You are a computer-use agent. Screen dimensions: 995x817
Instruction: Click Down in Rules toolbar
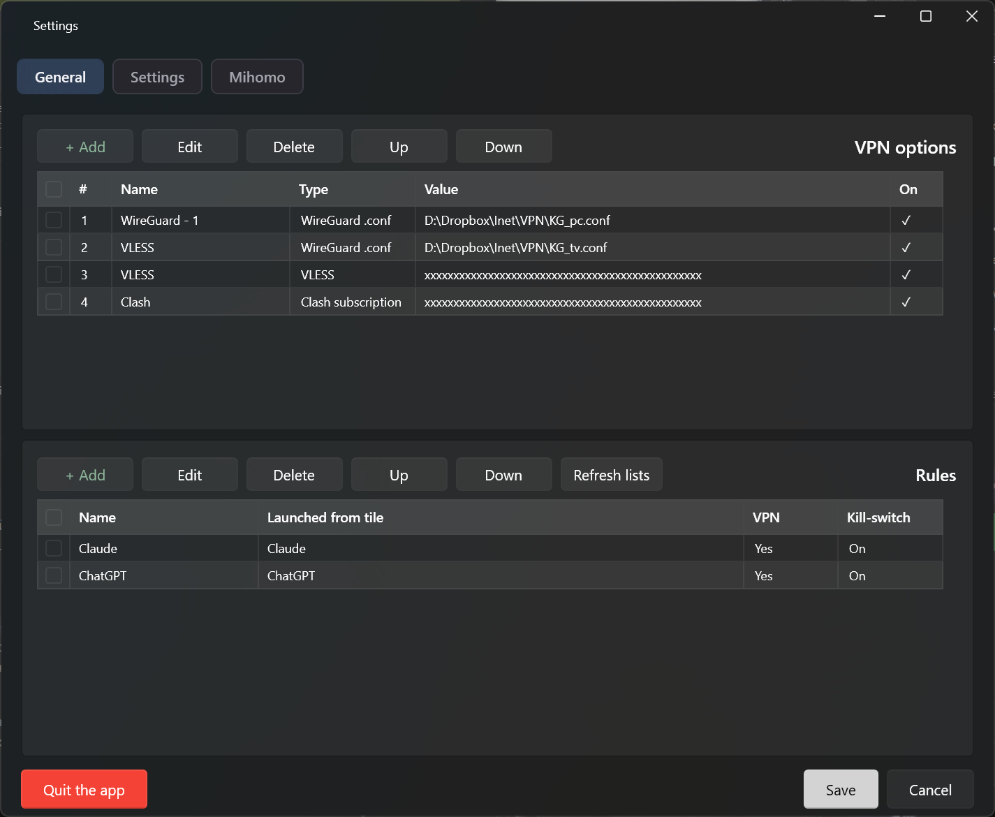click(x=503, y=475)
